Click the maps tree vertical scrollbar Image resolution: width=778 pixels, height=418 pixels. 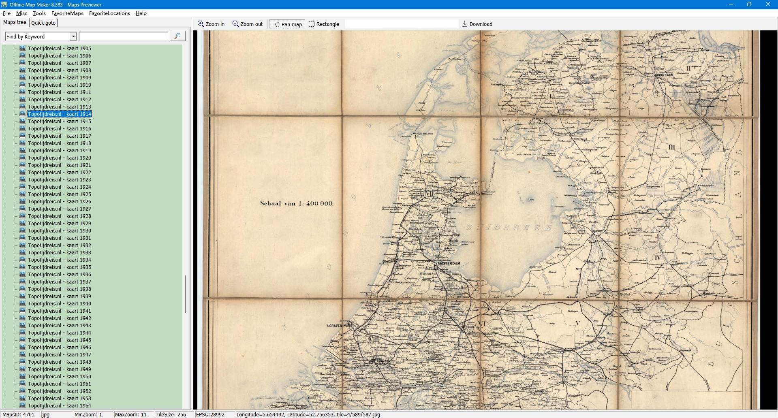coord(186,294)
